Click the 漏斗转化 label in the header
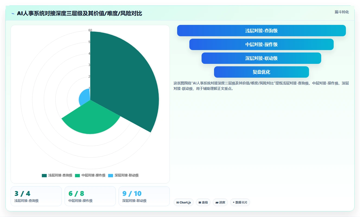 pyautogui.click(x=342, y=12)
